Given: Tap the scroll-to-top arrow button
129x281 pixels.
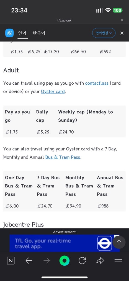Looking at the screenshot, I should (x=119, y=242).
